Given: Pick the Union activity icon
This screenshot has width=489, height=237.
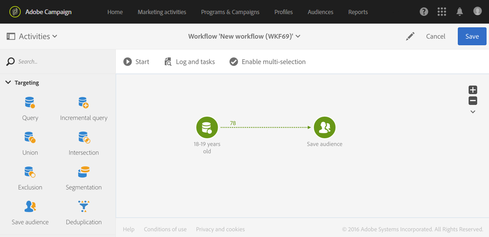Looking at the screenshot, I should pyautogui.click(x=30, y=137).
